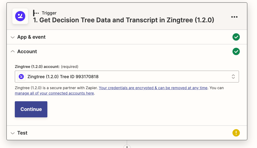Click the step title Get Decision Tree Data
Viewport: 257px width, 148px height.
click(124, 20)
